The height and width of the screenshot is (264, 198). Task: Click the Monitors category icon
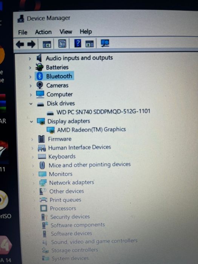click(42, 174)
